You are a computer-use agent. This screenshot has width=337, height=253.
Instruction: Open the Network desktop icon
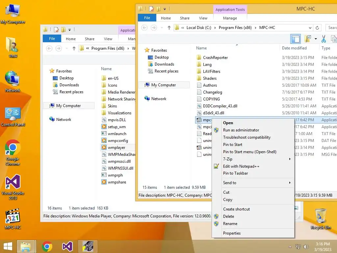click(x=13, y=81)
